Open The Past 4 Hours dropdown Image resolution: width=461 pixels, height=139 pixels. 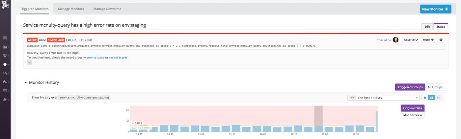[384, 98]
